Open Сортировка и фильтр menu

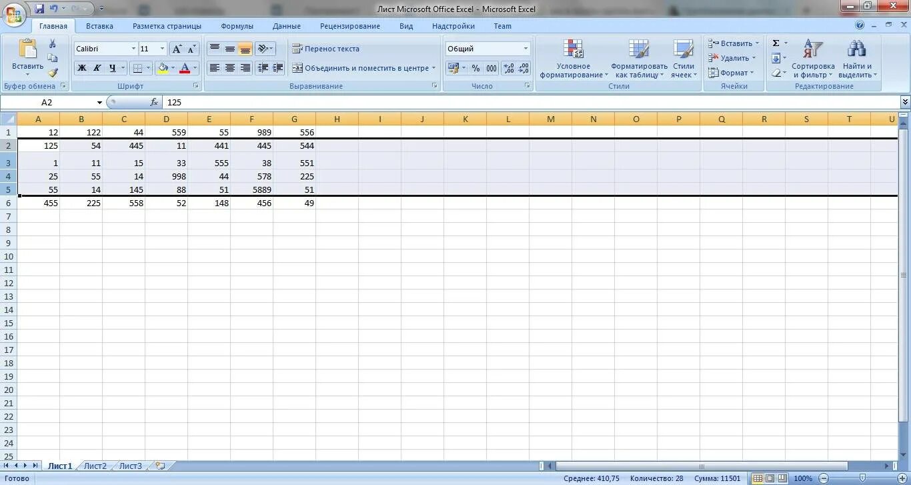[x=813, y=59]
